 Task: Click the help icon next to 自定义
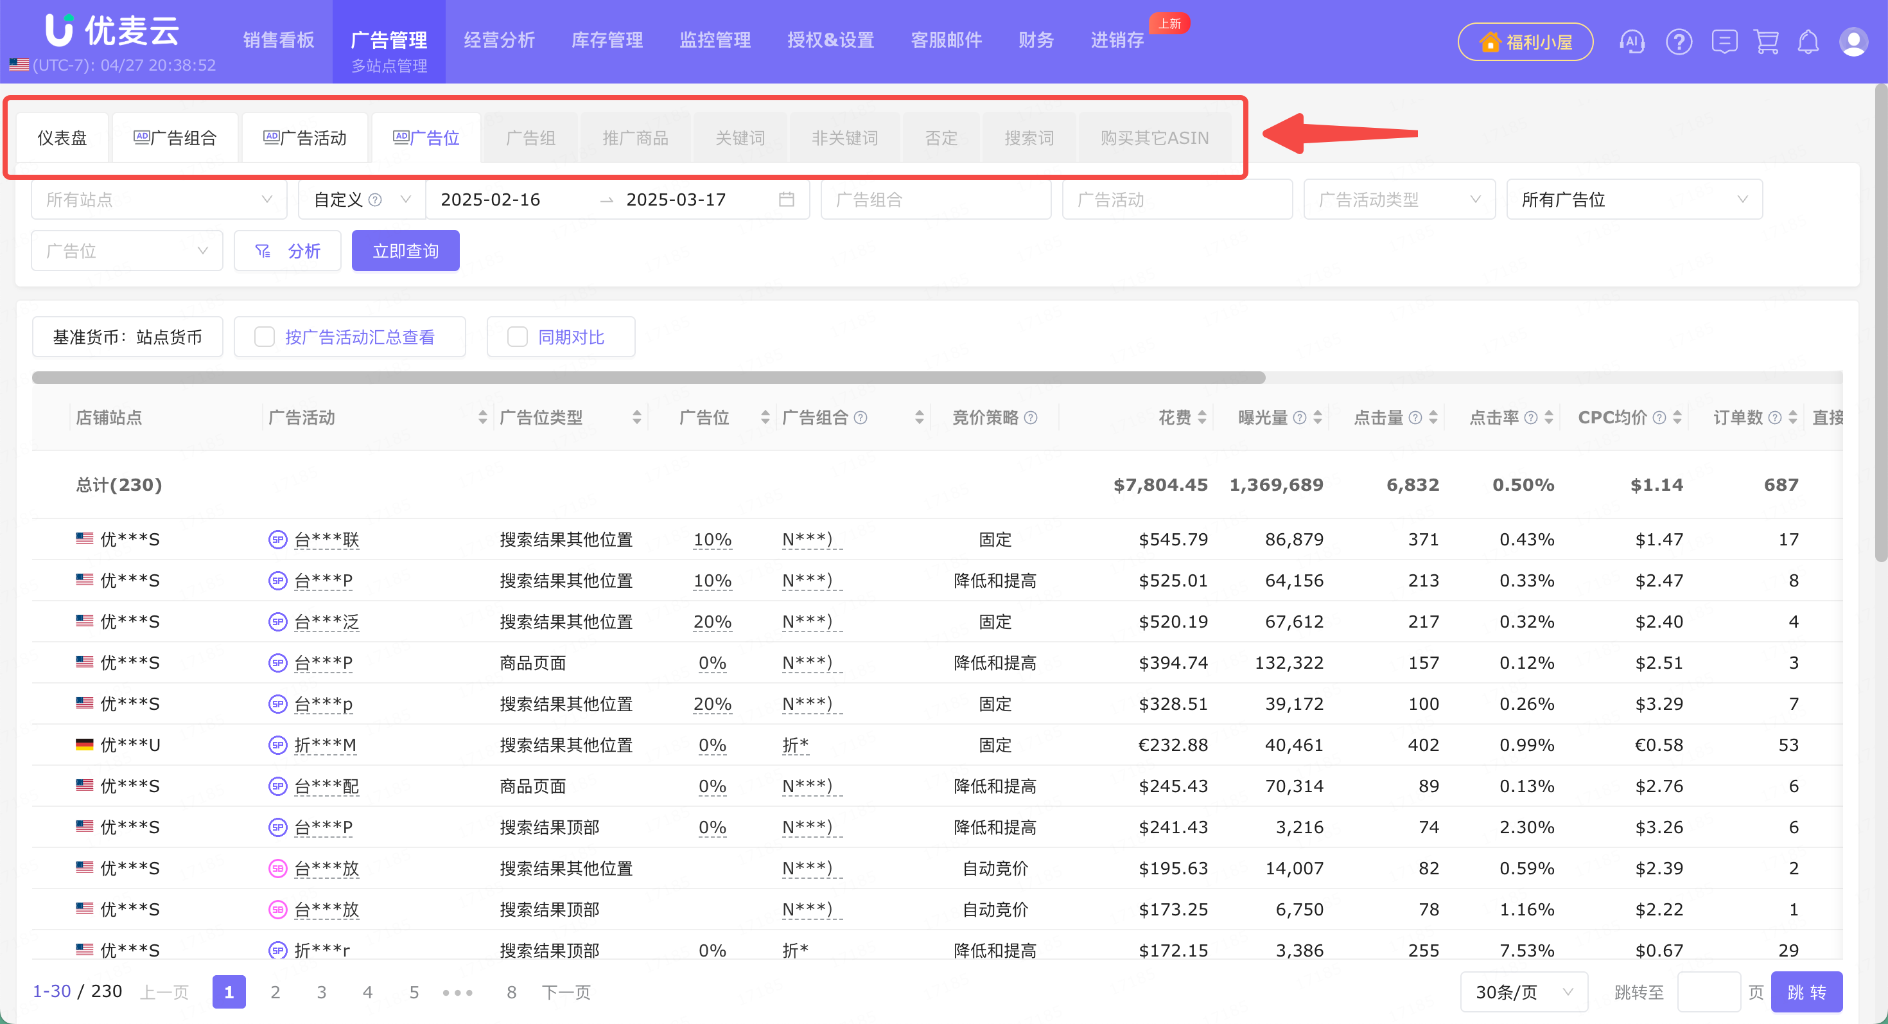pos(374,199)
